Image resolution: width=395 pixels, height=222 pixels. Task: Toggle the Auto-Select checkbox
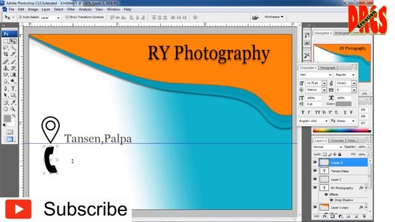click(20, 17)
